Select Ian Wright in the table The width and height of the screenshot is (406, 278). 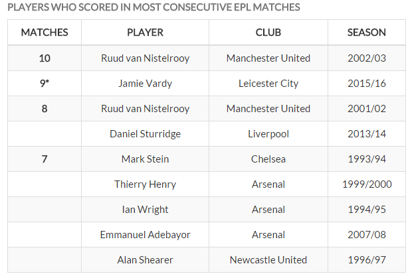[x=145, y=210]
